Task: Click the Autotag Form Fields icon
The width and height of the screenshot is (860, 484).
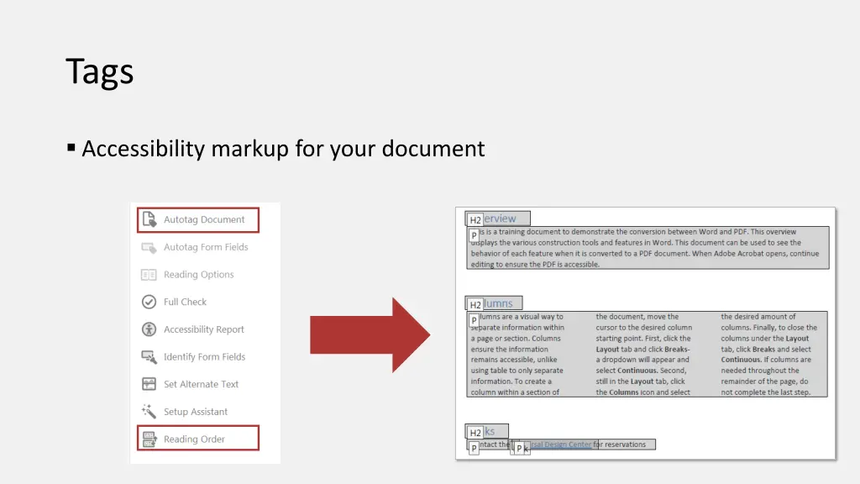Action: click(x=149, y=247)
